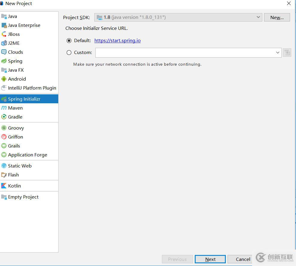Click the SDK folder icon in the combo box

point(99,17)
